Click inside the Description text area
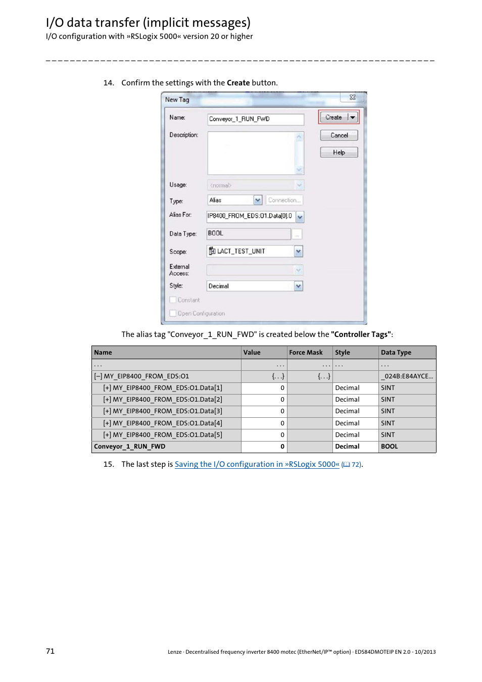This screenshot has width=482, height=682. pyautogui.click(x=251, y=153)
